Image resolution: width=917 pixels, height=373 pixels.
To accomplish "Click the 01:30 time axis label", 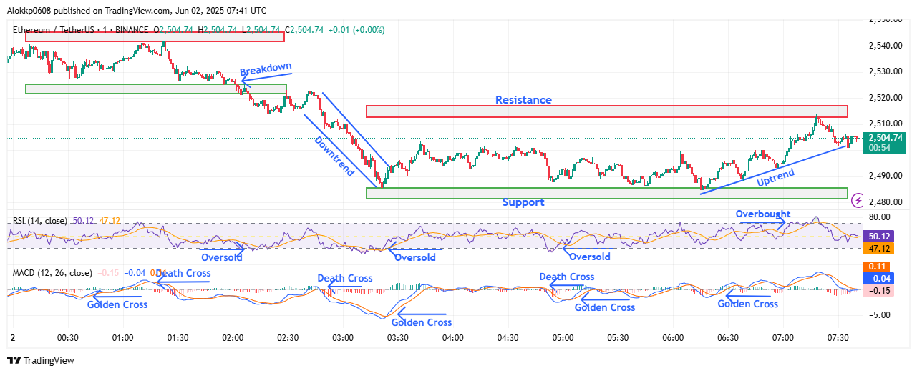I will coord(178,337).
